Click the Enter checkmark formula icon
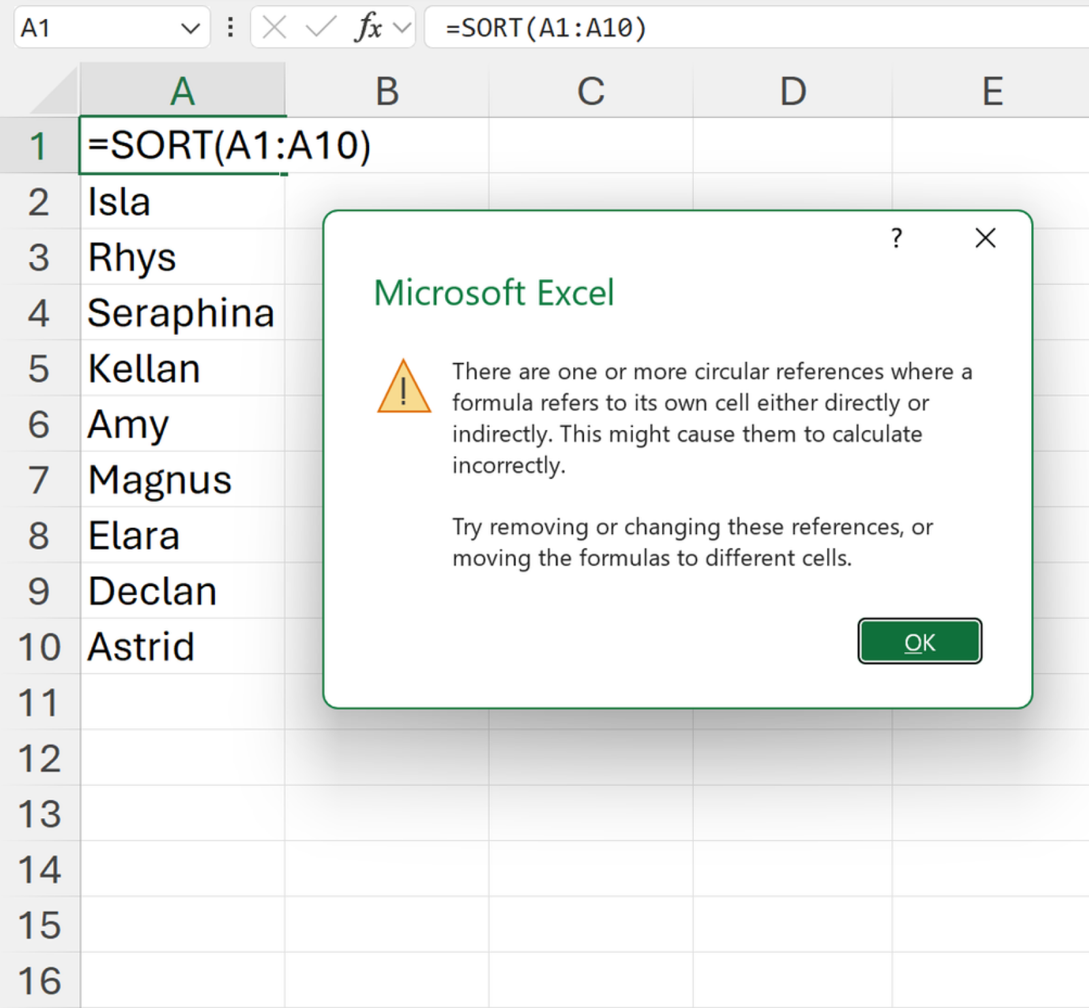 tap(320, 28)
